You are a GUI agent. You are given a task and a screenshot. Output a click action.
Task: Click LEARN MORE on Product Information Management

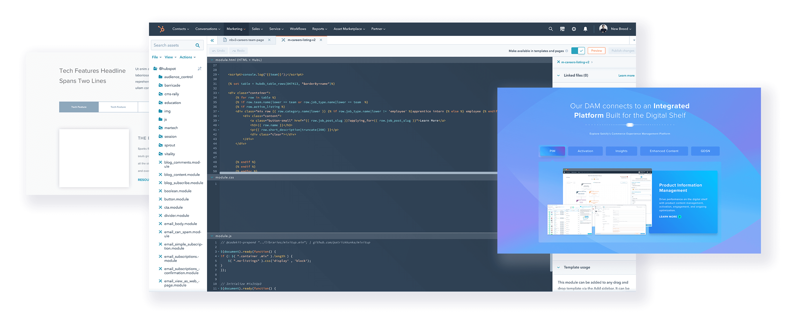(x=670, y=217)
